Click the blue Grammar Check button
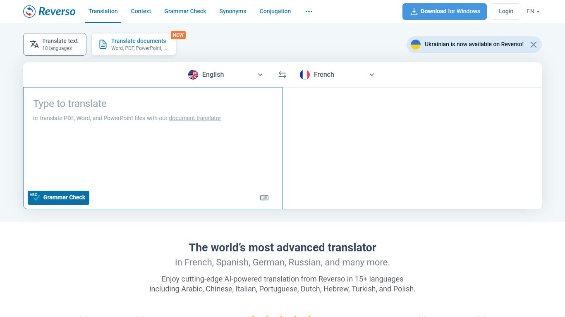The width and height of the screenshot is (565, 317). (58, 197)
